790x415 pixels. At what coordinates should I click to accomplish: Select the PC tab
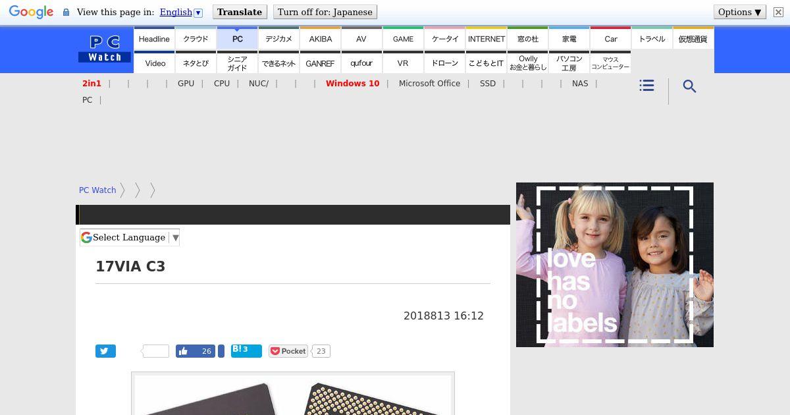(x=237, y=38)
